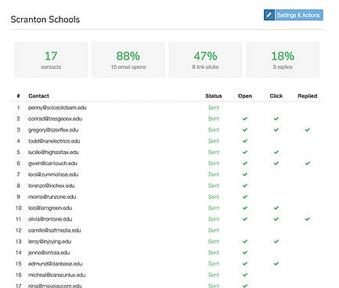Click the Click checkmark in gregory's row
The image size is (339, 288).
276,130
